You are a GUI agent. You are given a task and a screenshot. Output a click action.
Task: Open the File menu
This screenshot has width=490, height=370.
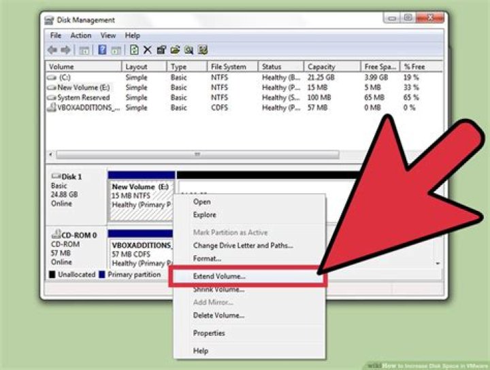click(x=56, y=35)
